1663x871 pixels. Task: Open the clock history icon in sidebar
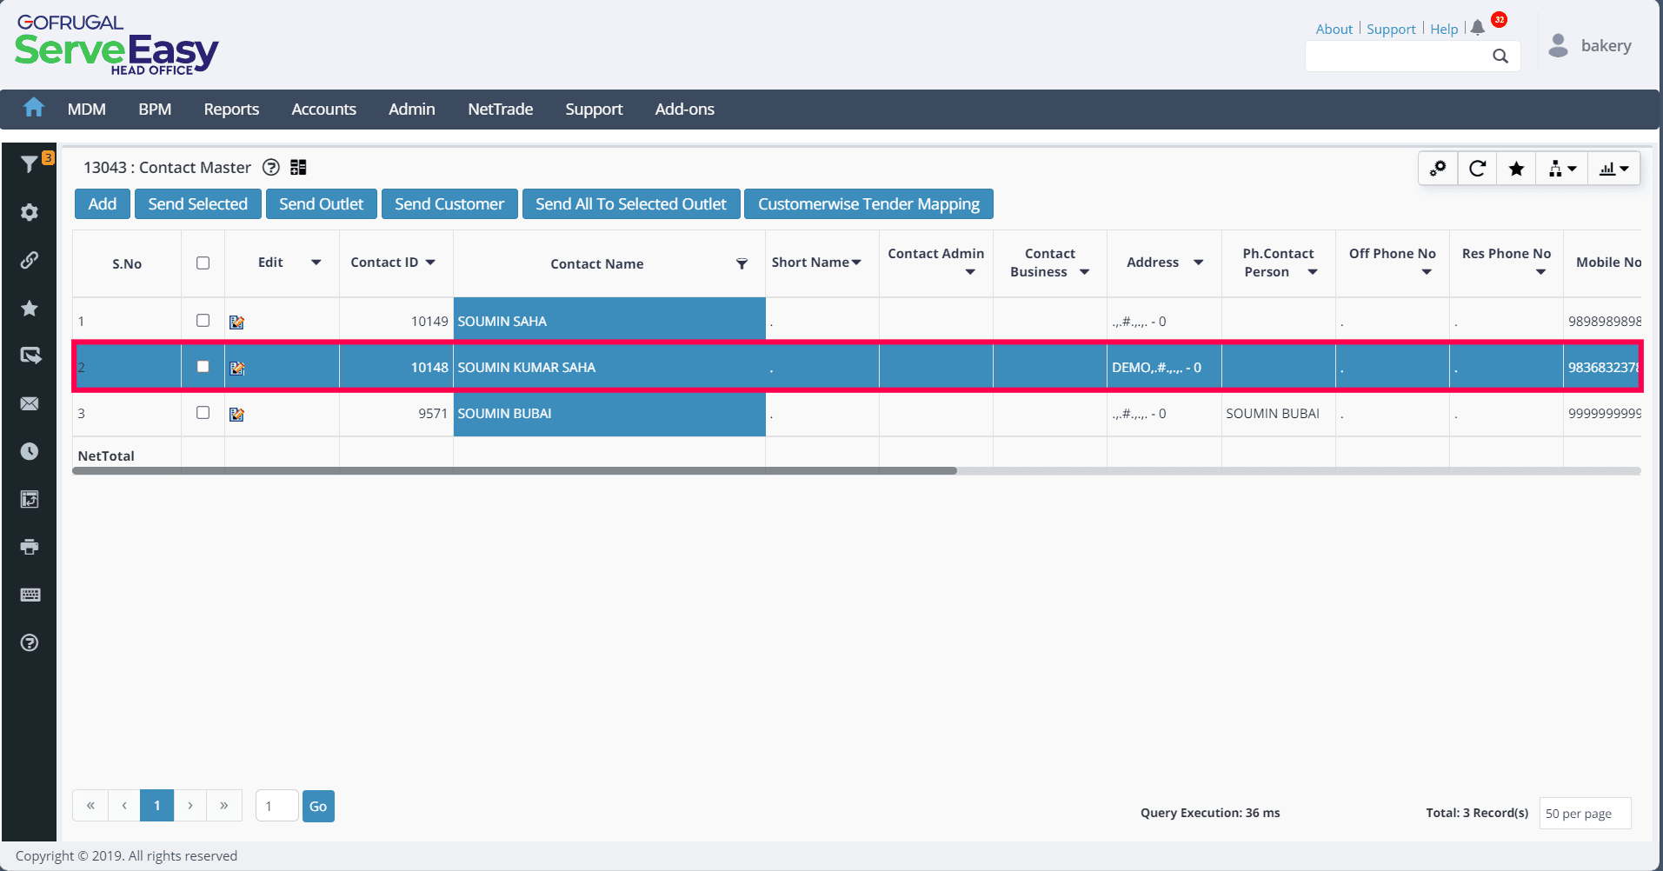[30, 451]
